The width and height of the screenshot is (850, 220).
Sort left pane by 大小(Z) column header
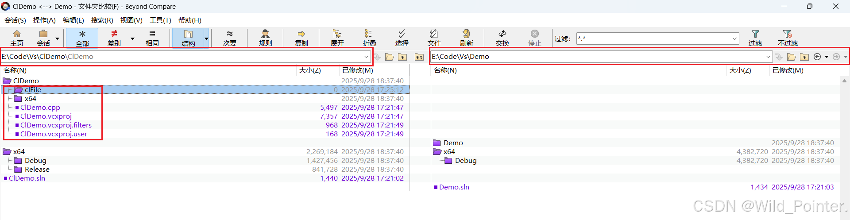(x=310, y=70)
